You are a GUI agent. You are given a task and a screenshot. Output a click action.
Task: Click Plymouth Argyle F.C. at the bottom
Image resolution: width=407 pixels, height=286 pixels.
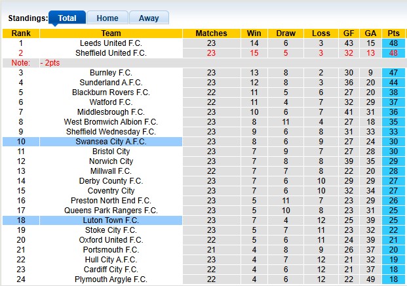tap(111, 279)
